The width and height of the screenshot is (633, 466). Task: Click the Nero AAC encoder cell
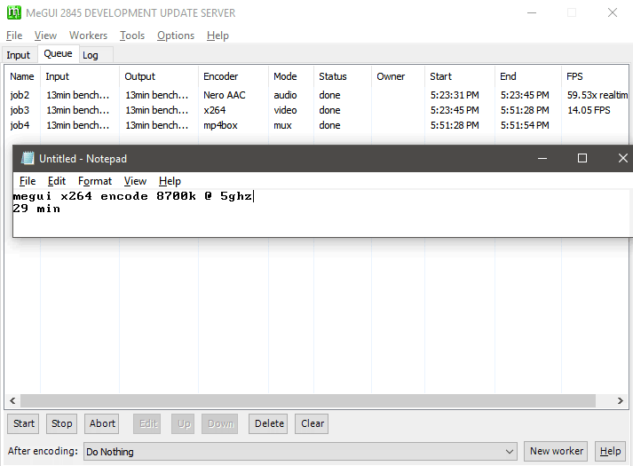(224, 95)
